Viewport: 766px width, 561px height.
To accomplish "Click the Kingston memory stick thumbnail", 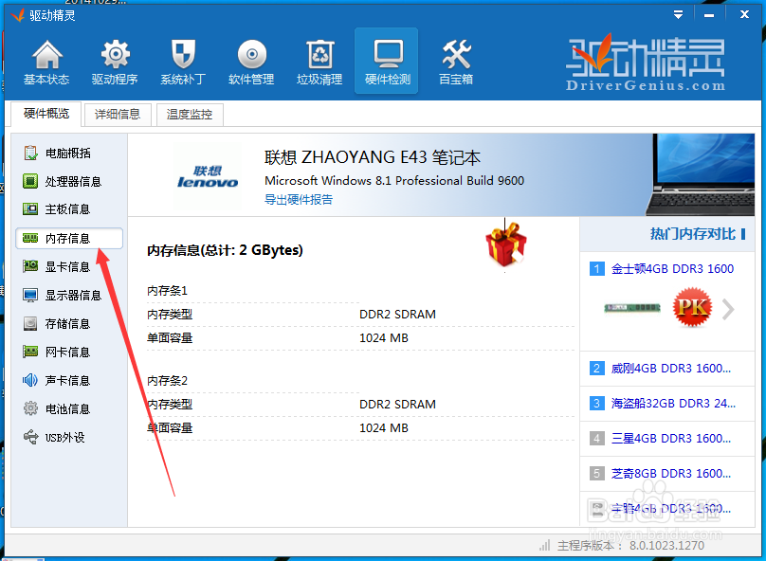I will 632,308.
